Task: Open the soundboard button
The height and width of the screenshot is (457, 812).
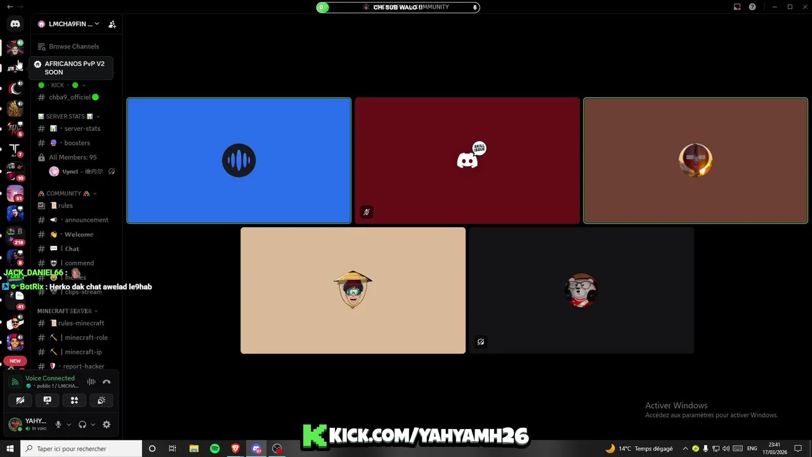Action: point(101,401)
